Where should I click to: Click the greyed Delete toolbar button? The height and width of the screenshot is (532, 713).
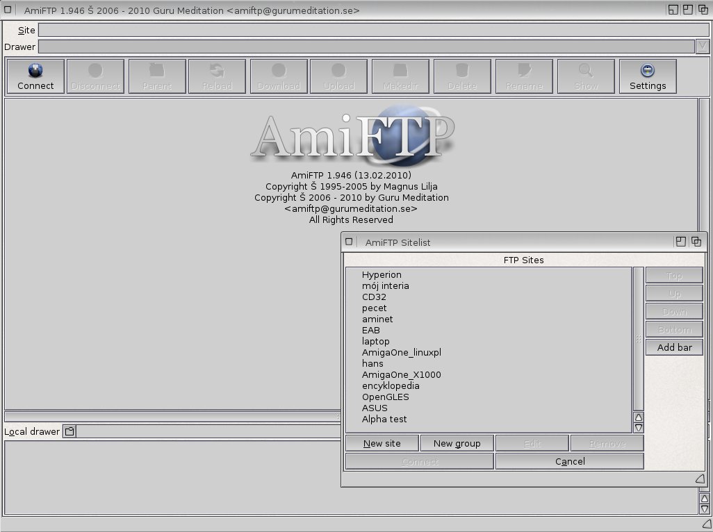point(462,76)
